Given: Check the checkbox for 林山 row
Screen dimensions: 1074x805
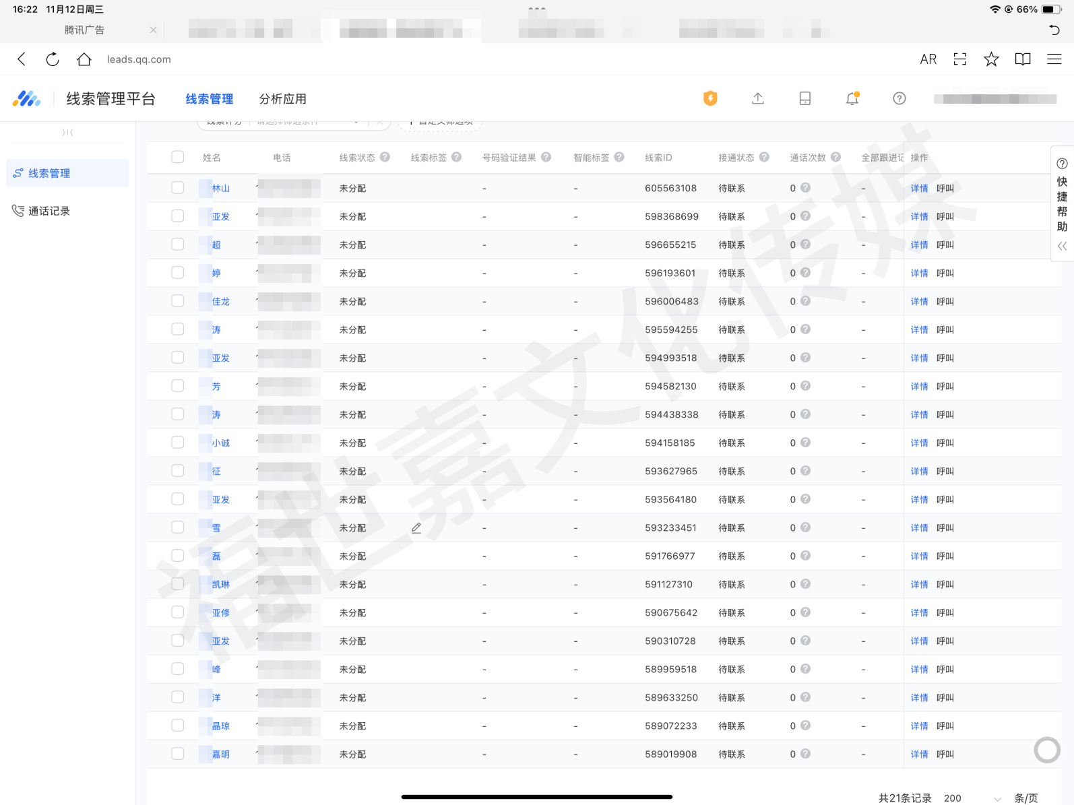Looking at the screenshot, I should 178,188.
